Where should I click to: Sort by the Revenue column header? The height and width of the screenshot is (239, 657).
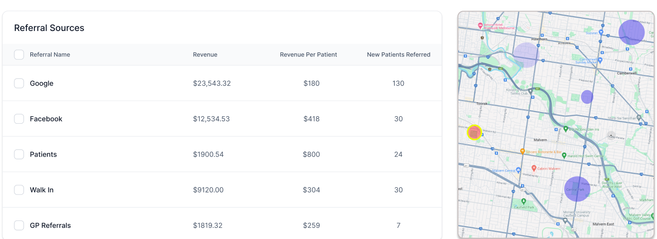205,55
